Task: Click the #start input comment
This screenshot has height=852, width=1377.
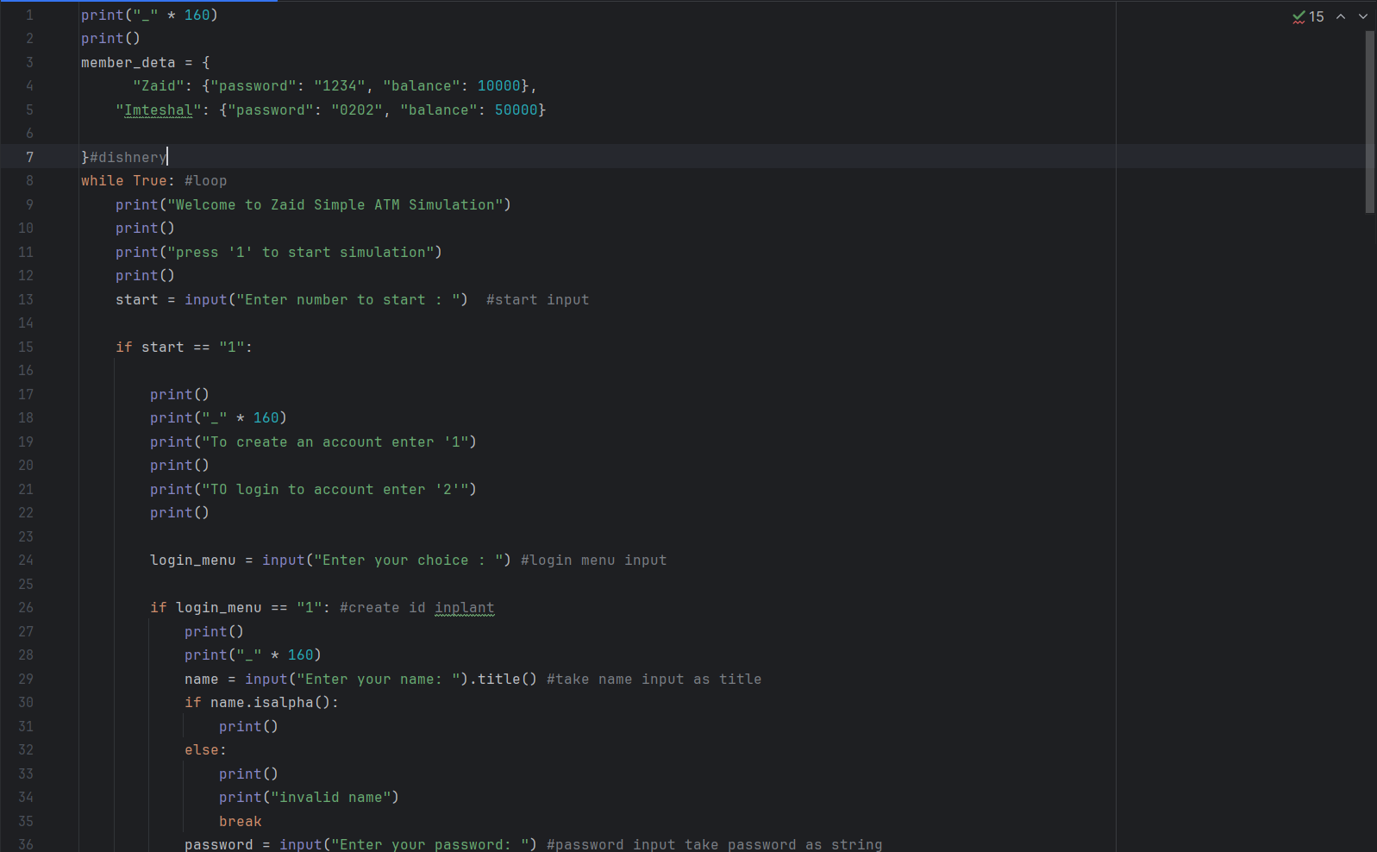Action: 537,300
